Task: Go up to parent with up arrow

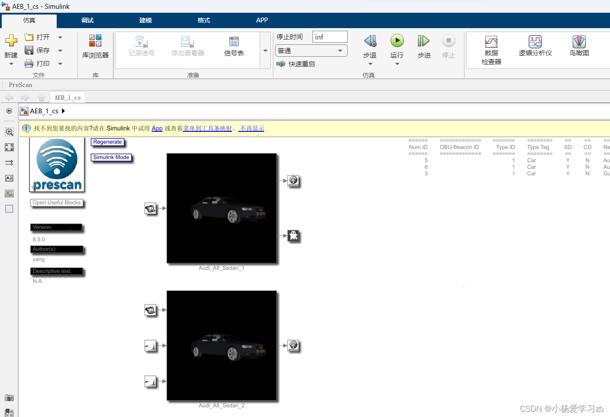Action: [x=41, y=98]
